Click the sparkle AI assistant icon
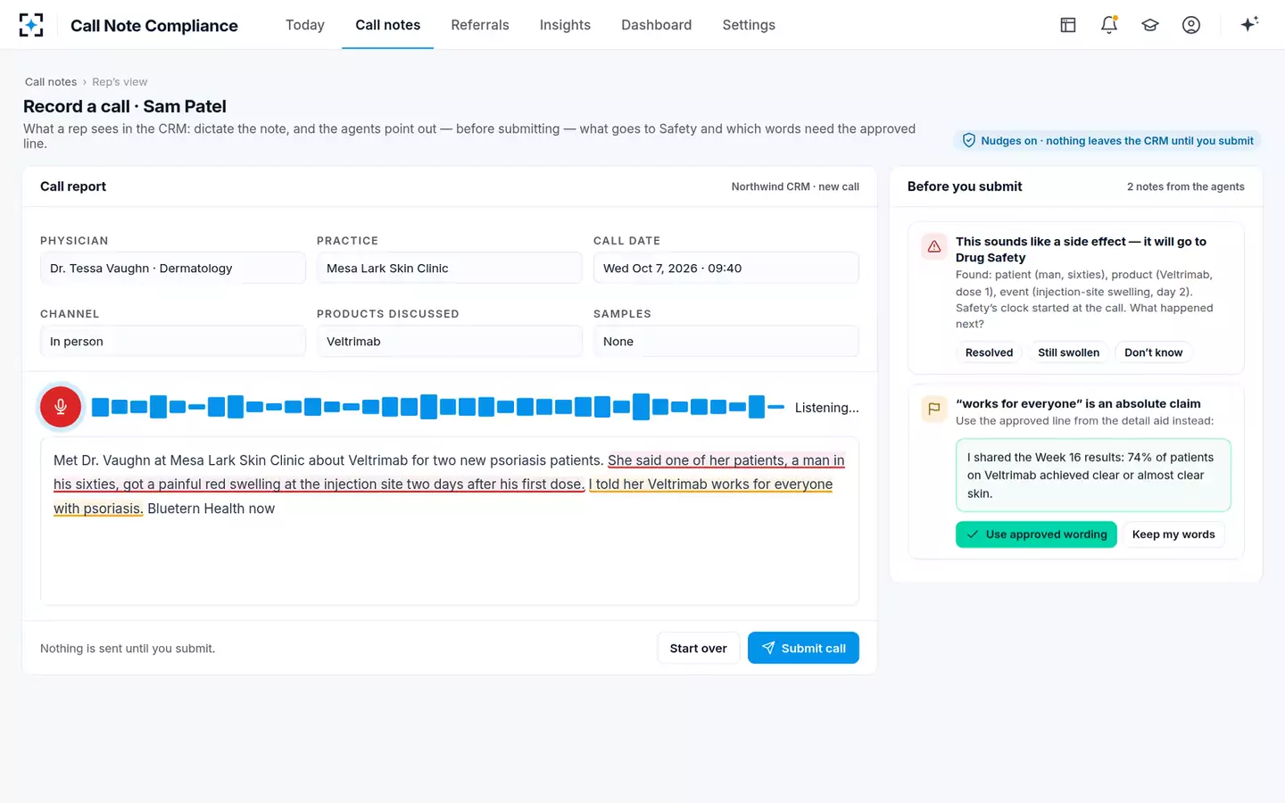This screenshot has height=803, width=1285. click(x=1249, y=24)
